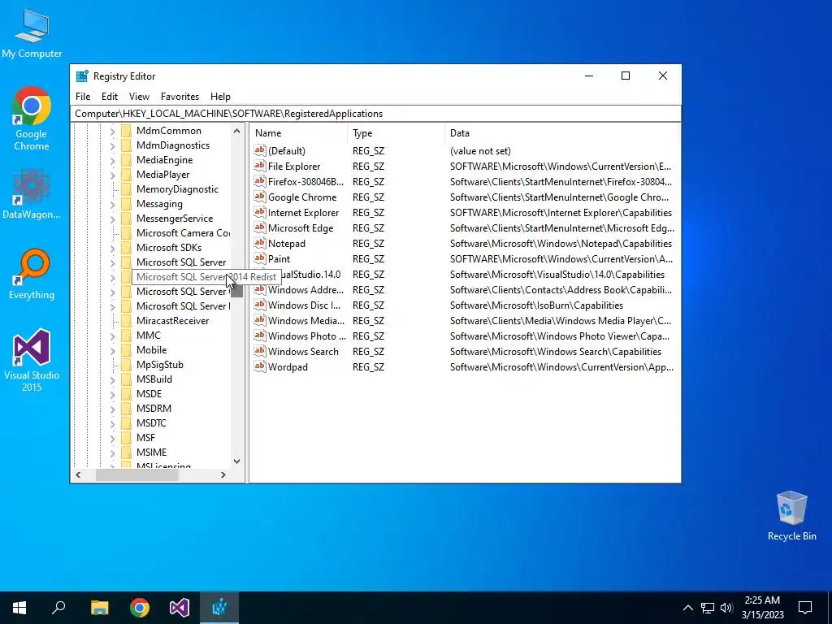Open the View menu

[139, 97]
